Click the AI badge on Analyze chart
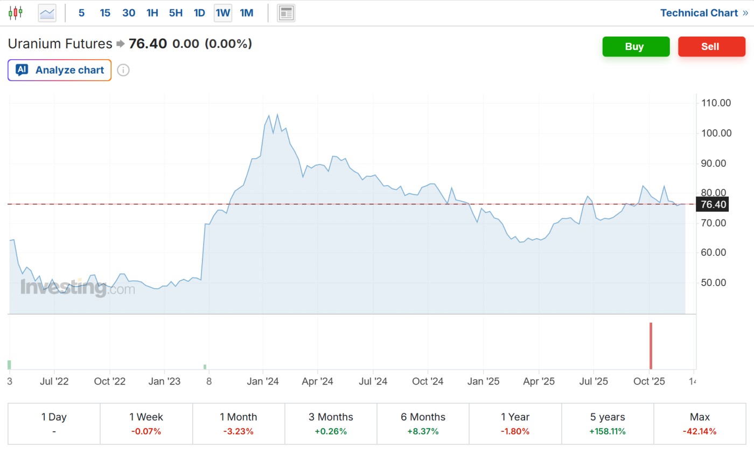The height and width of the screenshot is (449, 754). pos(22,70)
